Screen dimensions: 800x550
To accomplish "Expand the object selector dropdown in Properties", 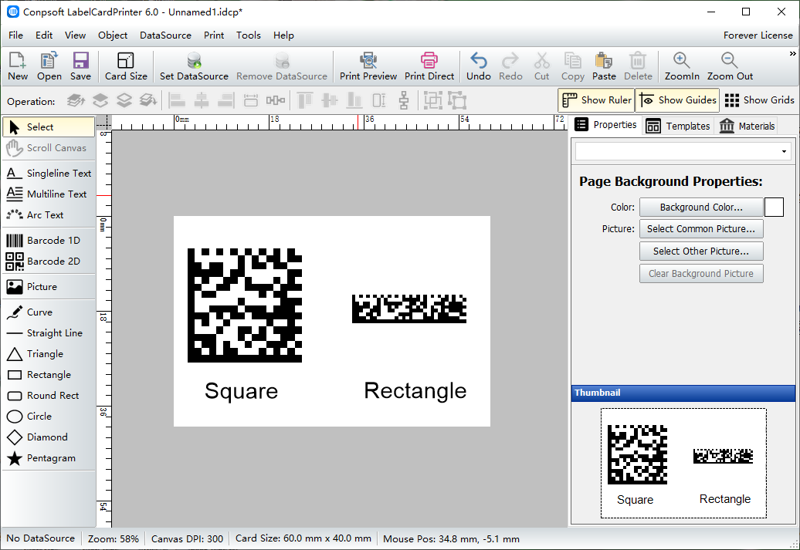I will tap(784, 151).
